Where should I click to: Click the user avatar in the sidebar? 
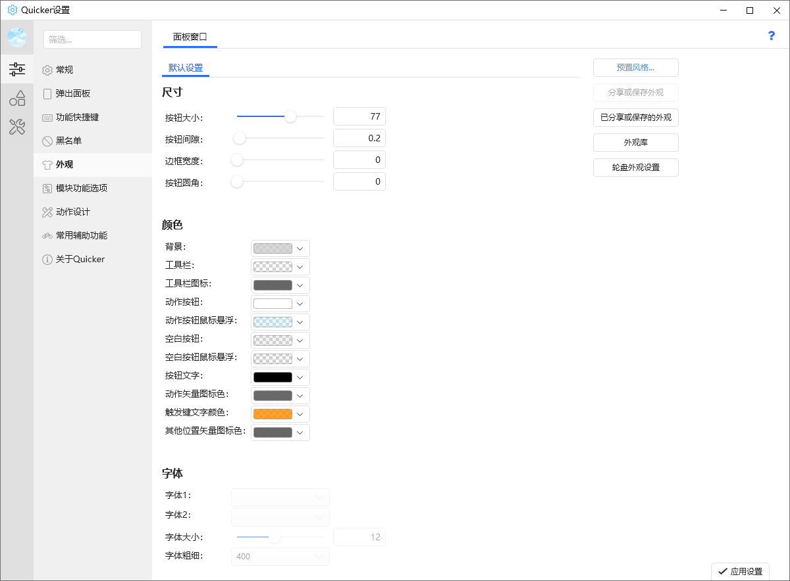coord(17,37)
